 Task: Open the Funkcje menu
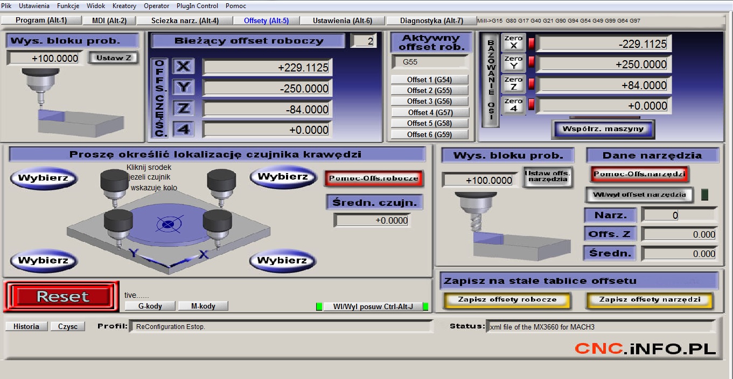click(68, 6)
